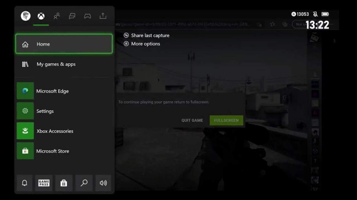Click the Settings gear tile icon
Viewport: 357px width, 200px height.
pyautogui.click(x=25, y=111)
